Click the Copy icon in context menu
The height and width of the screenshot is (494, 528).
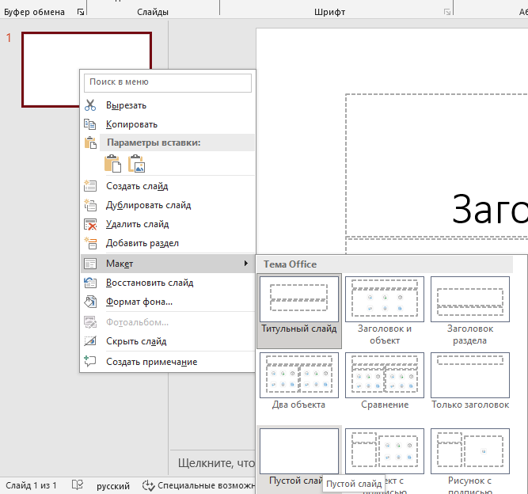pyautogui.click(x=90, y=124)
